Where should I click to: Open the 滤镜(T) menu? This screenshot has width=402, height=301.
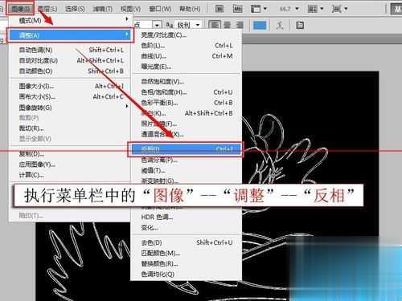pyautogui.click(x=103, y=9)
